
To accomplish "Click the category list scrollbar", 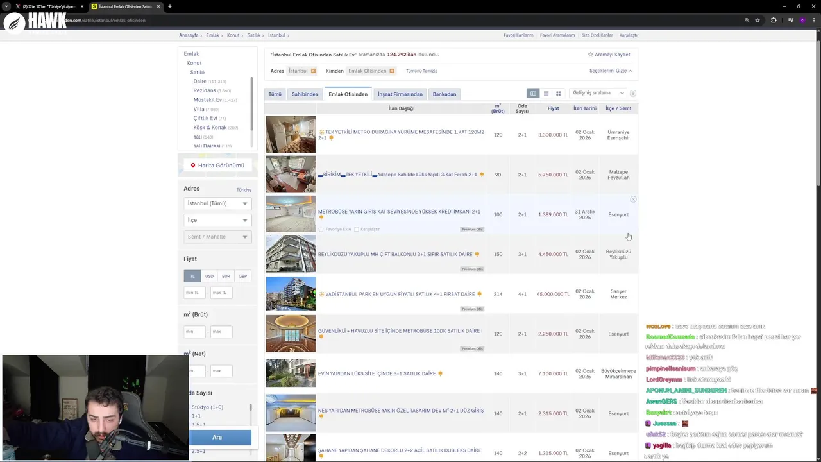I will [x=251, y=103].
